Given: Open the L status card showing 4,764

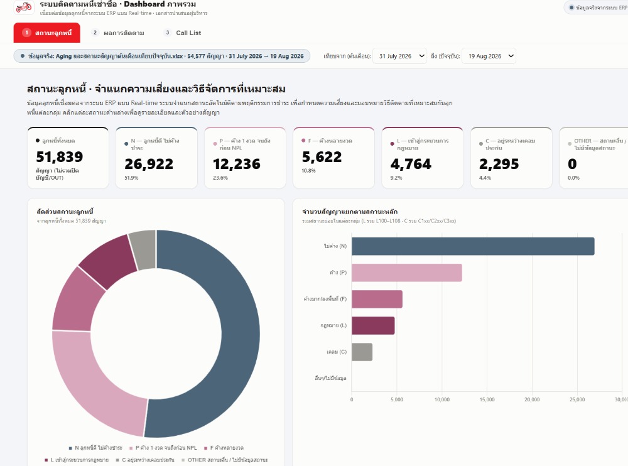Looking at the screenshot, I should point(423,158).
